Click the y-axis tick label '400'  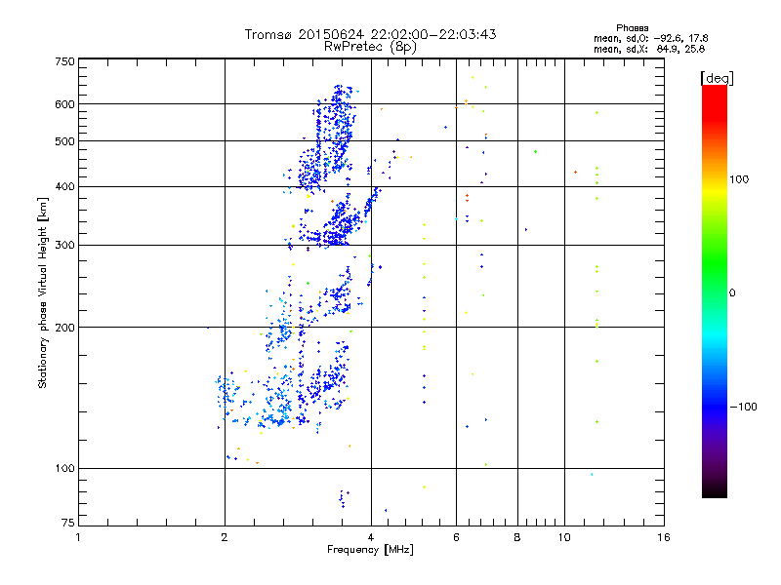tap(64, 187)
